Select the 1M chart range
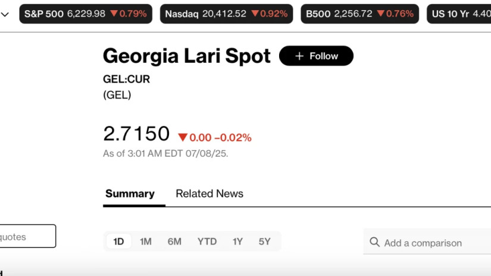Image resolution: width=491 pixels, height=276 pixels. pos(146,242)
